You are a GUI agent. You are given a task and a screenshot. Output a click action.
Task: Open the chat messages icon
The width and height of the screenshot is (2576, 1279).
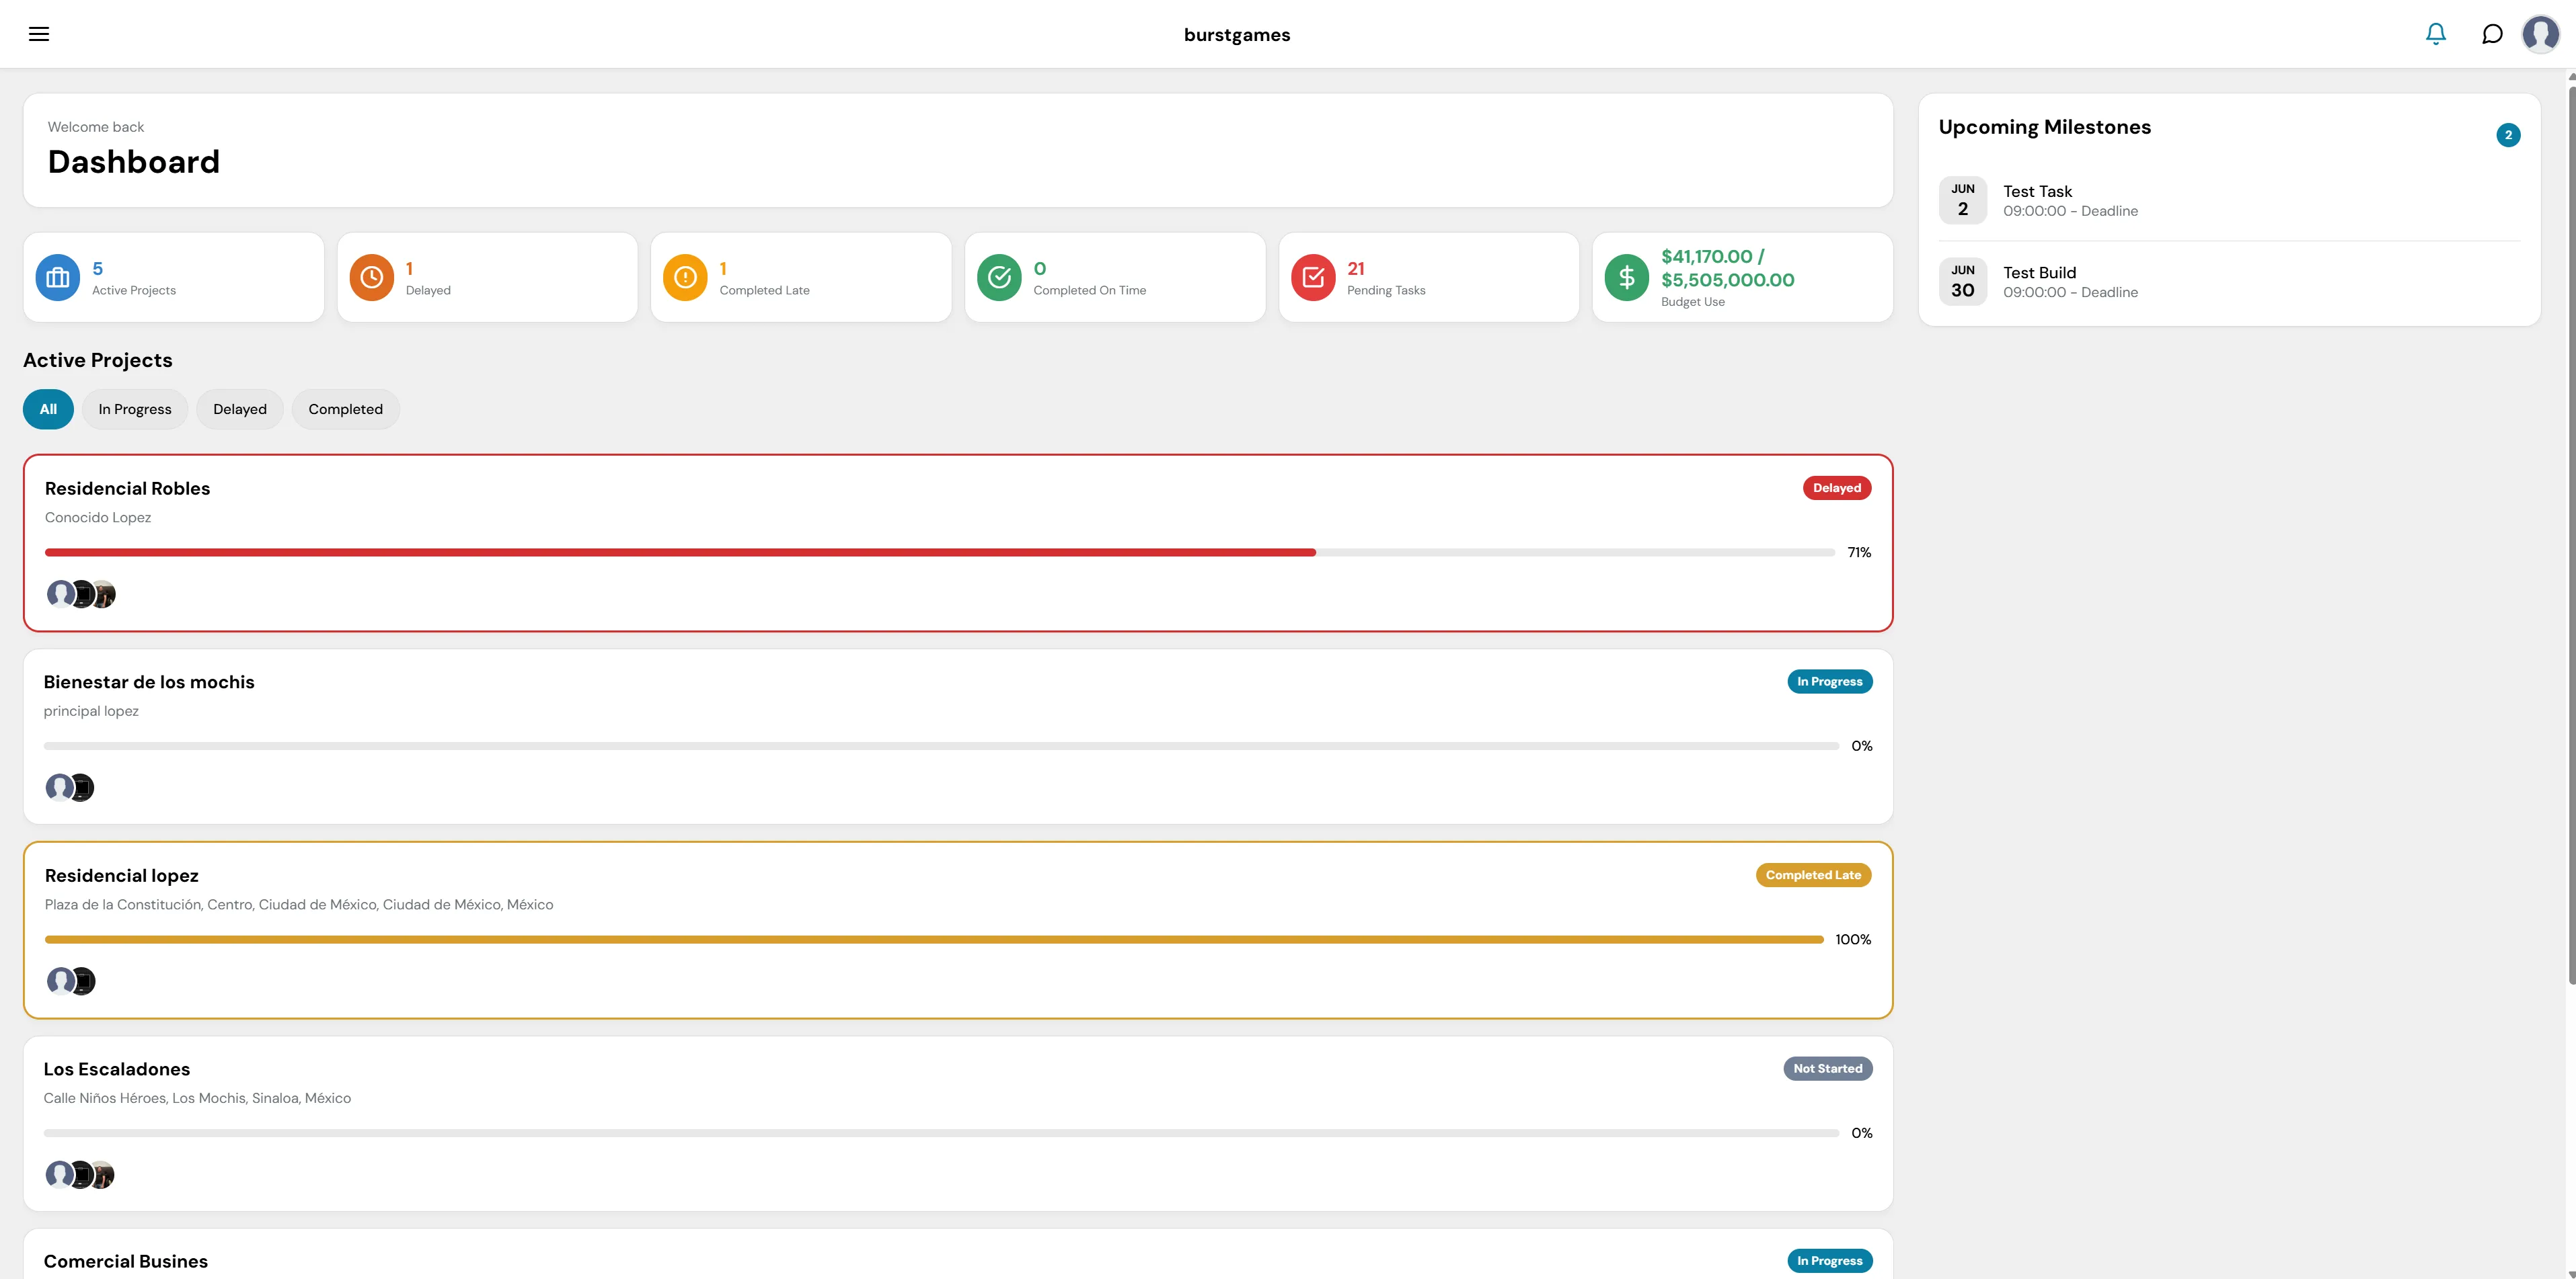(2492, 34)
